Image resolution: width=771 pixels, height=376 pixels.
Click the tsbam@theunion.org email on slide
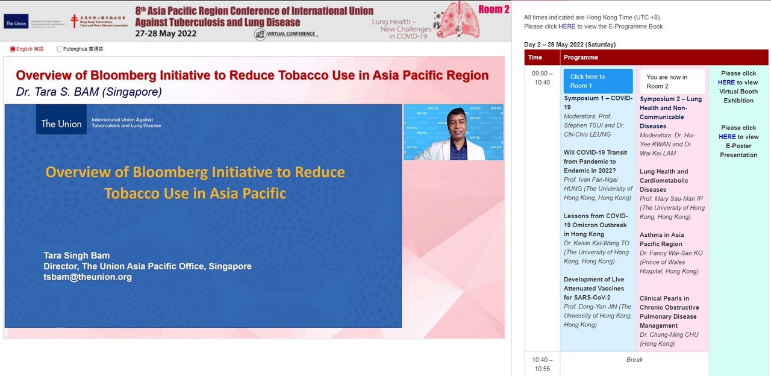tap(87, 277)
